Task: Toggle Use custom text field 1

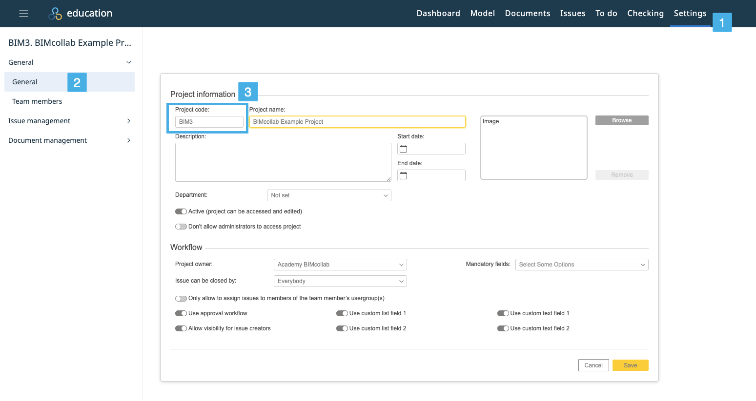Action: pyautogui.click(x=503, y=313)
